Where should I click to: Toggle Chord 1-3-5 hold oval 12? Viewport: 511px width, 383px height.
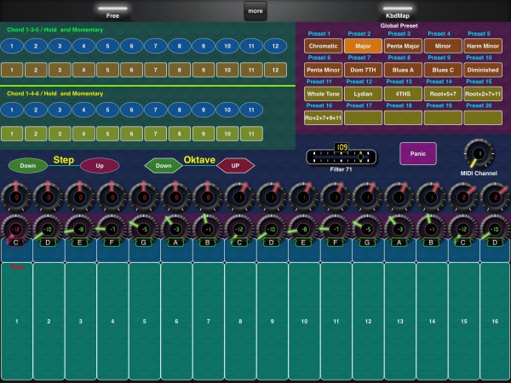point(275,46)
